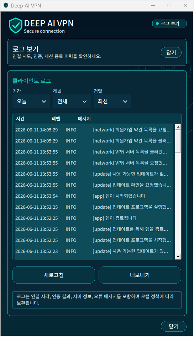
Task: Click the title bar app shield icon
Action: (6, 5)
